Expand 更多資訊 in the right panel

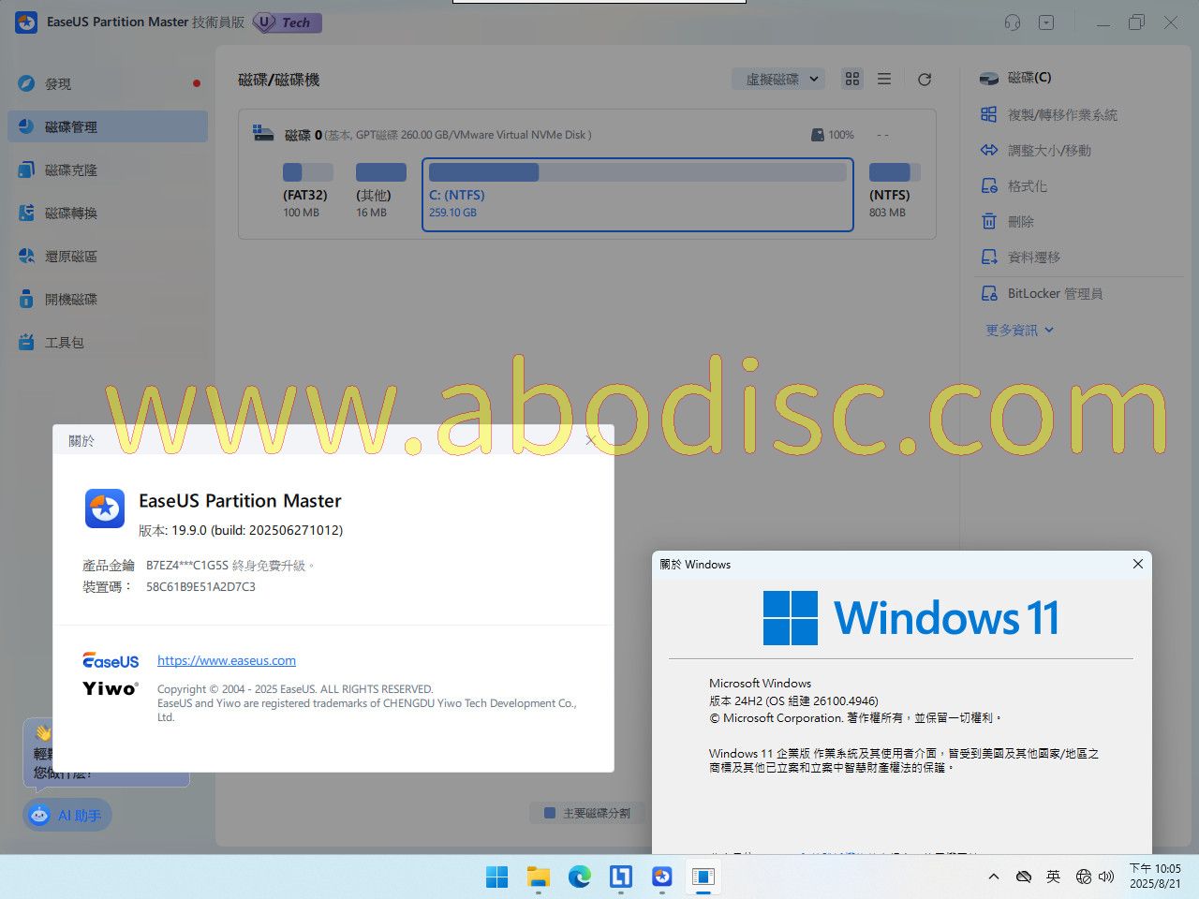pos(1020,330)
